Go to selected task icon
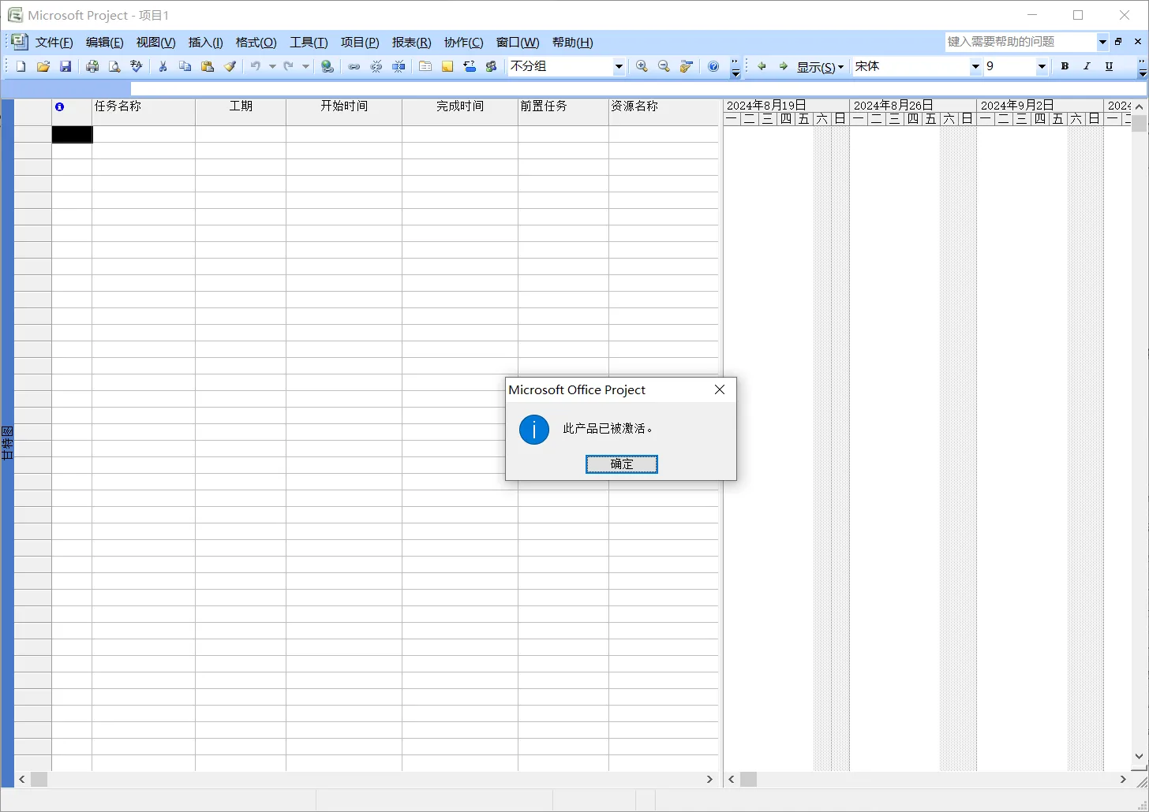This screenshot has height=812, width=1149. pos(686,67)
